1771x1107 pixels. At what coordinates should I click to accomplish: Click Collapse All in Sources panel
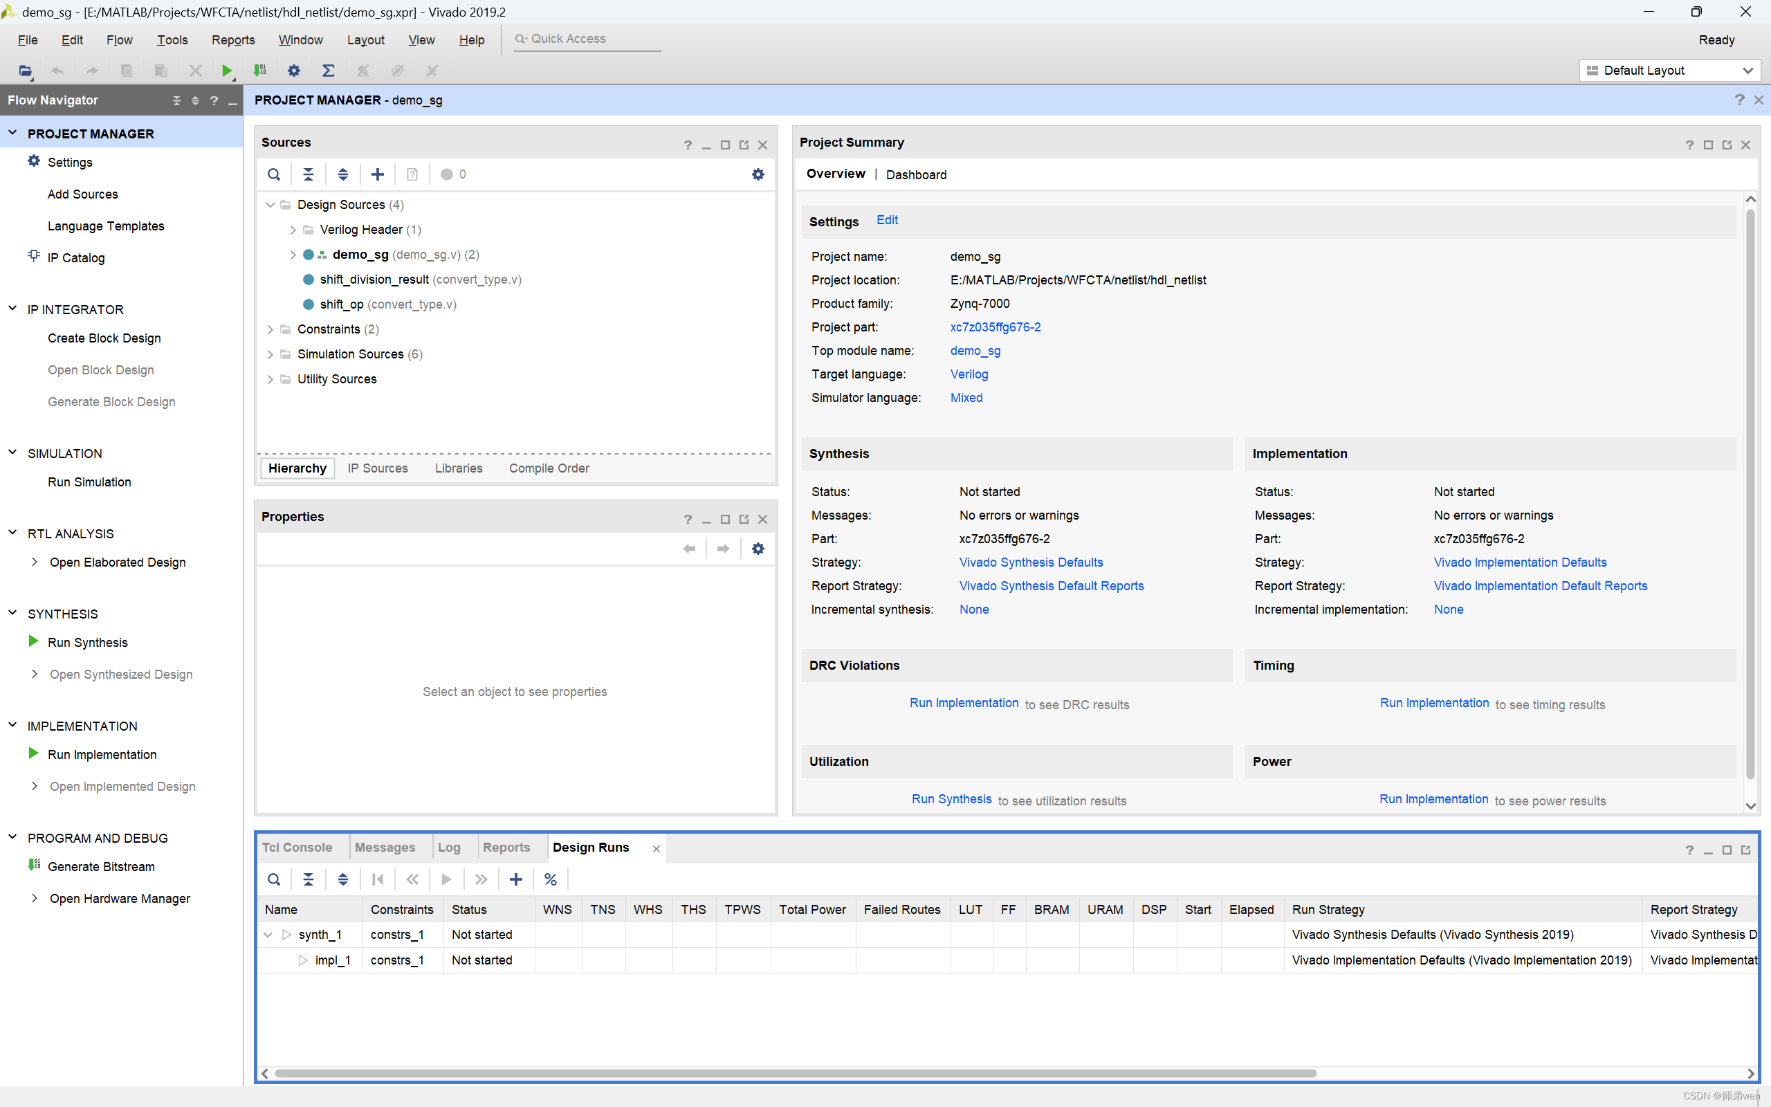tap(308, 174)
